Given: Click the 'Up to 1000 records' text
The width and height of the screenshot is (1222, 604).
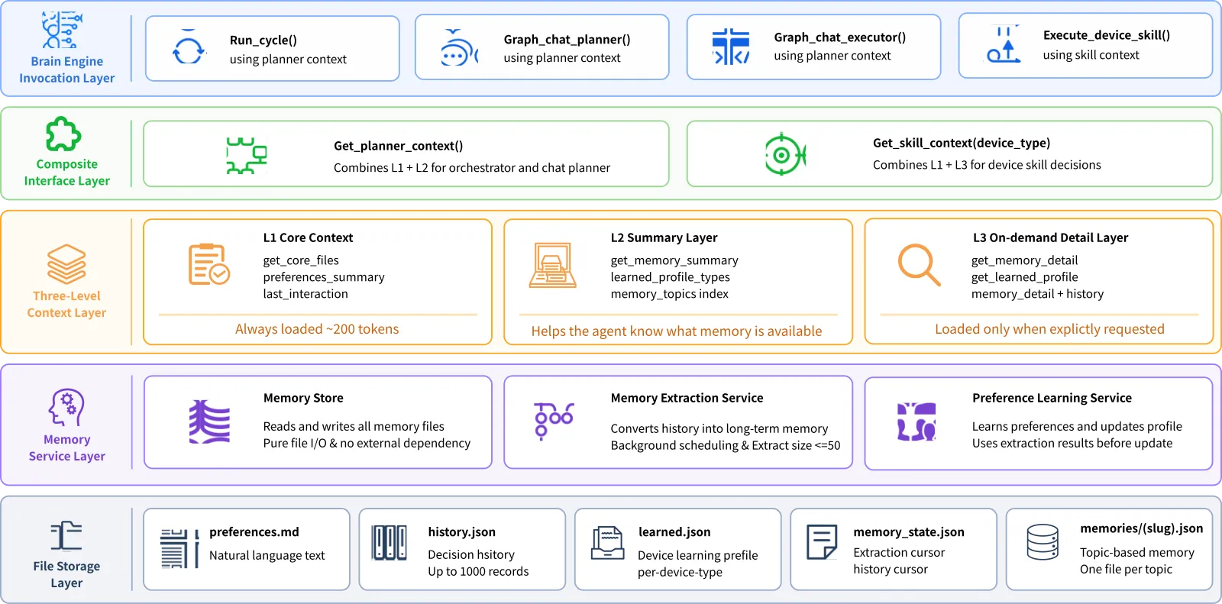Looking at the screenshot, I should click(x=478, y=571).
